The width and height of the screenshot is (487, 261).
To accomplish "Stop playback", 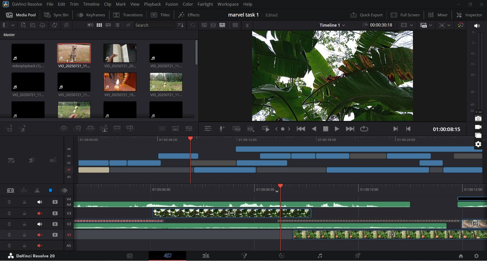I will pos(326,129).
